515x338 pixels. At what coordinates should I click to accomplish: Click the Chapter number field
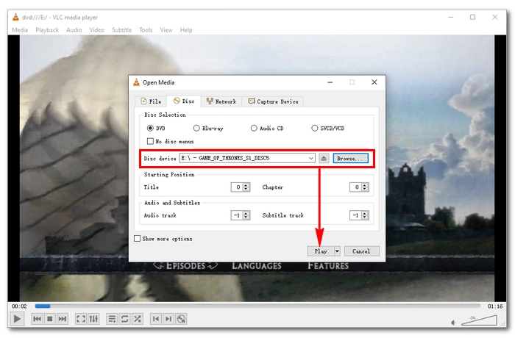(x=355, y=187)
